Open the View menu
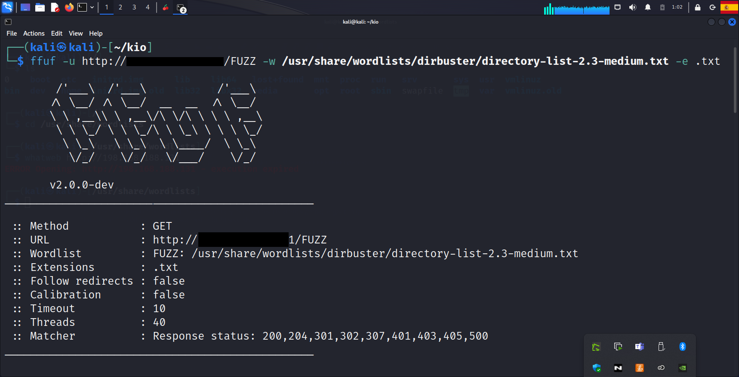739x377 pixels. click(76, 33)
